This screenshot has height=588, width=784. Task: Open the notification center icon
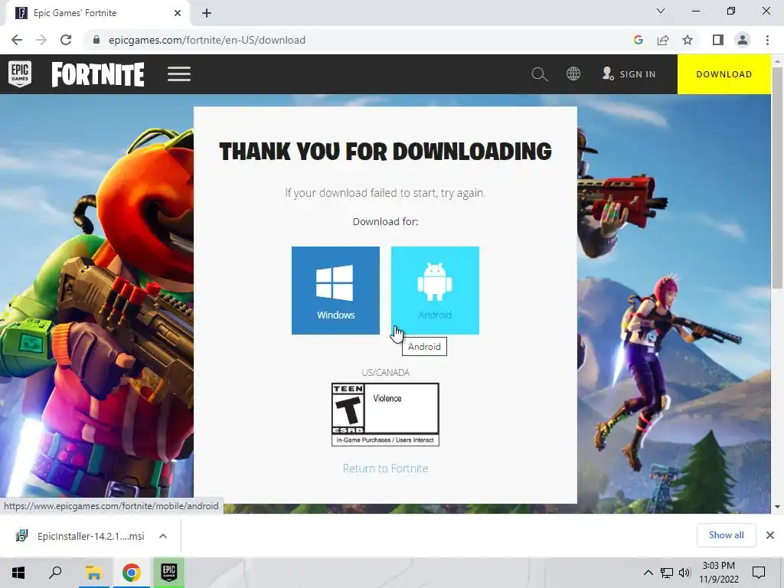click(759, 573)
